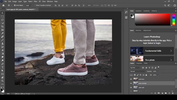Viewport: 177px width, 100px height.
Task: Select the Crop tool
Action: 2,27
